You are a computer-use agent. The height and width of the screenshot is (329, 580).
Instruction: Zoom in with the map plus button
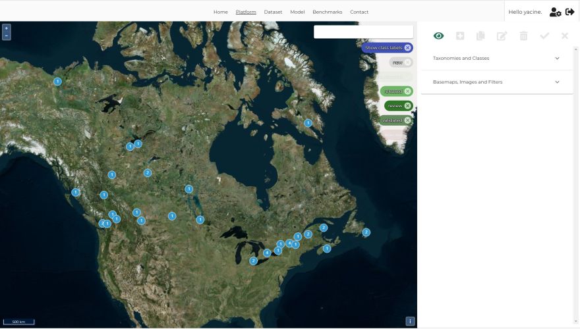pos(7,28)
